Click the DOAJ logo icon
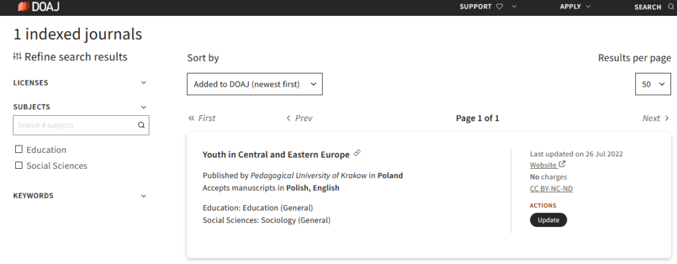The width and height of the screenshot is (677, 264). 23,7
